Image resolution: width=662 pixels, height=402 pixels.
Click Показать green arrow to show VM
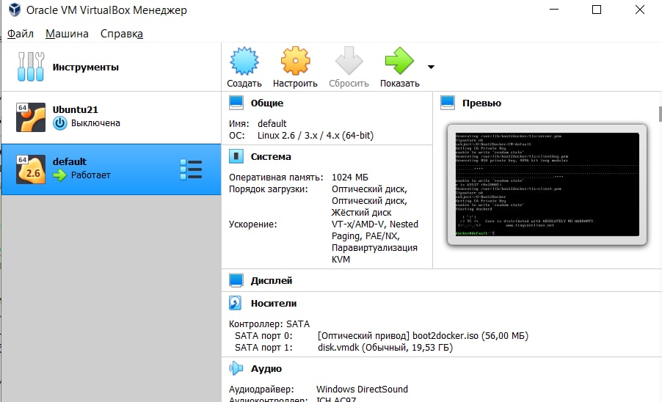(399, 61)
